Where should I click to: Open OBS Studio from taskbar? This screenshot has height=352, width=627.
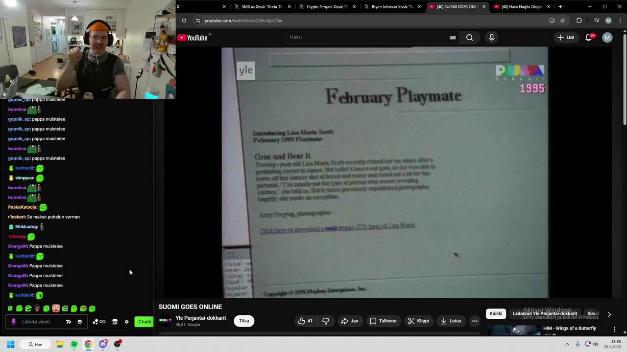point(118,344)
